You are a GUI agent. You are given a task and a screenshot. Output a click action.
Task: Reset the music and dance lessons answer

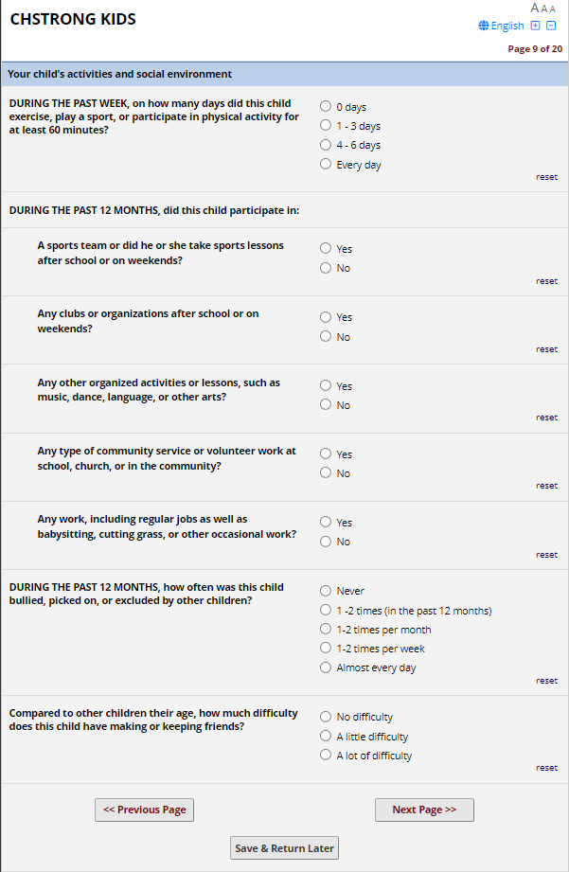(x=546, y=418)
